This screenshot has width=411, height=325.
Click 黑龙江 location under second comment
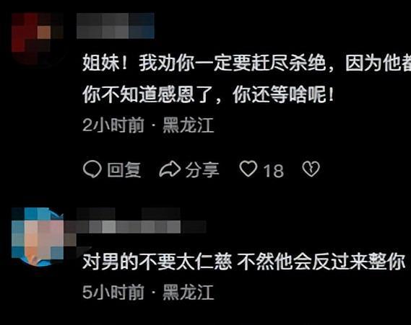click(x=189, y=292)
